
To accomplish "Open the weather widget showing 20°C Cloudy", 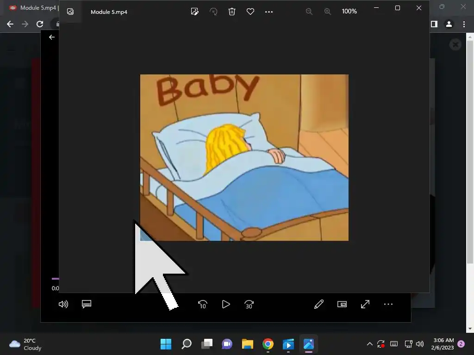I will [x=25, y=344].
